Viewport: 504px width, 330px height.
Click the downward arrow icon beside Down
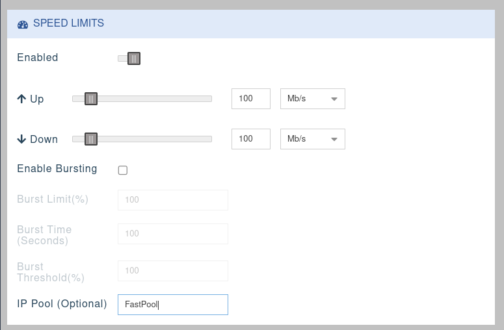pyautogui.click(x=21, y=139)
